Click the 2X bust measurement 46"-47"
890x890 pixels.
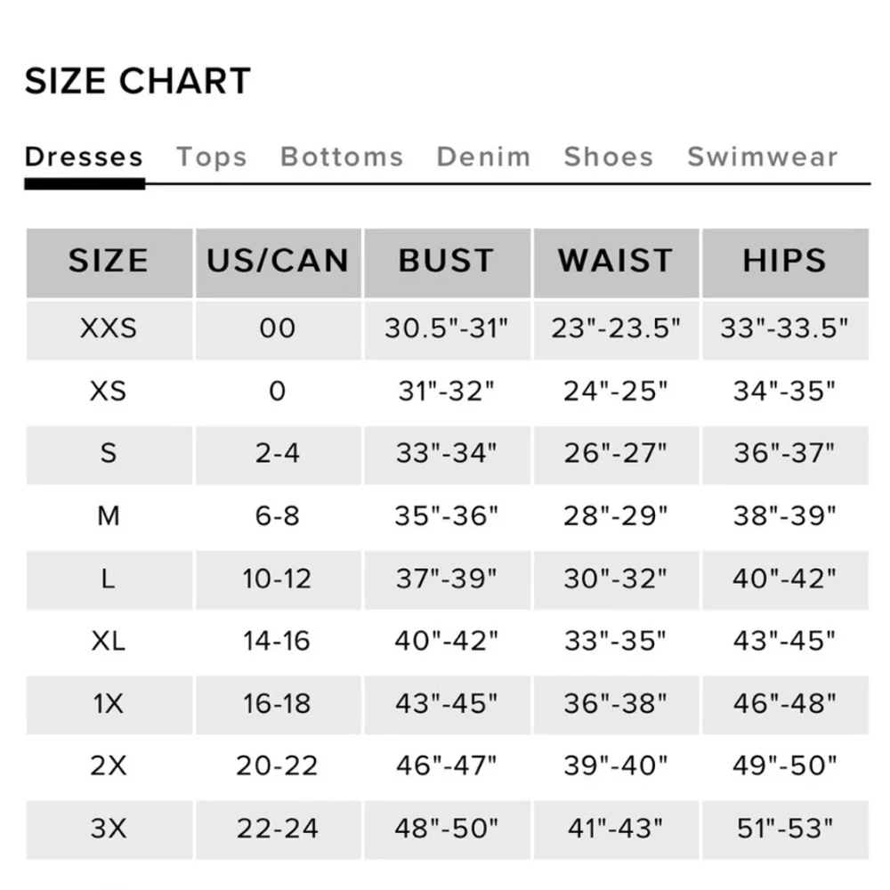(x=447, y=765)
